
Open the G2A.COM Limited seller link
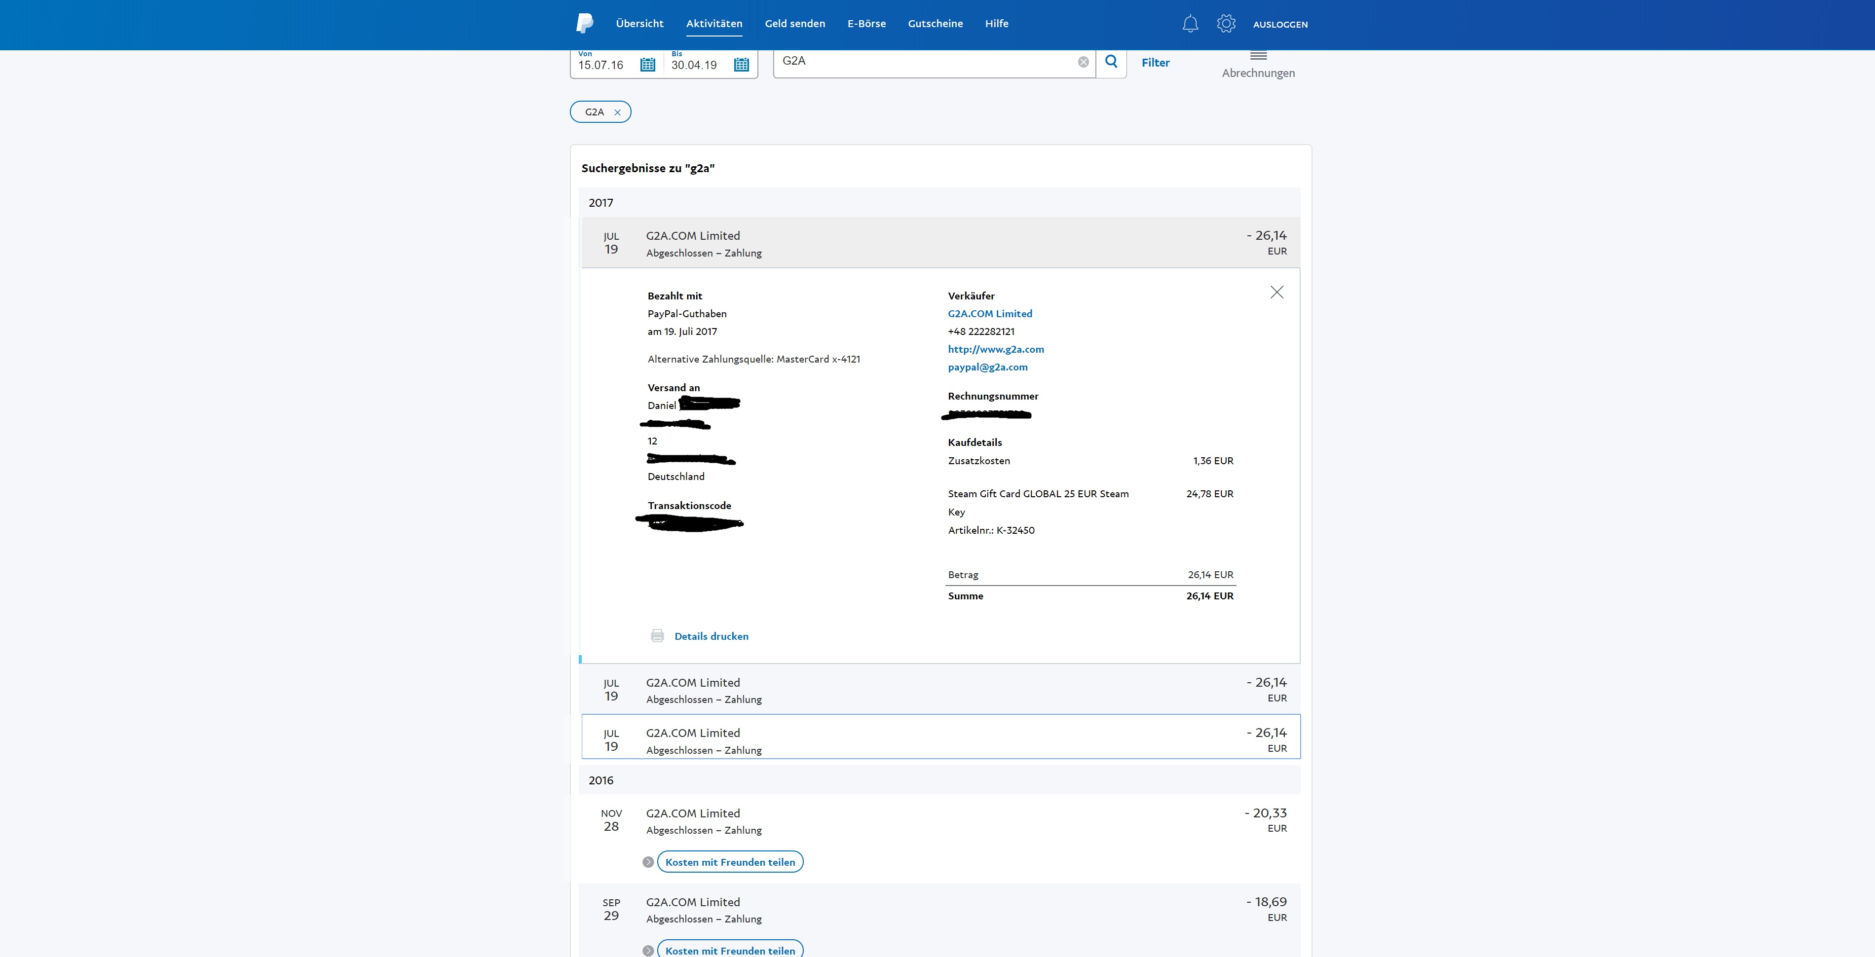coord(990,314)
